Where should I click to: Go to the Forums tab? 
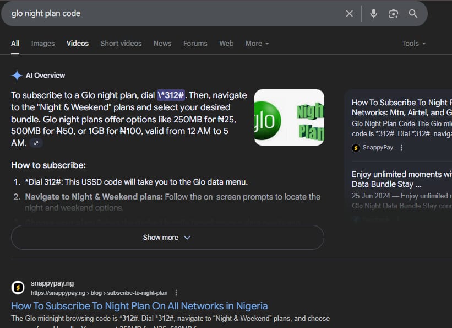coord(195,44)
